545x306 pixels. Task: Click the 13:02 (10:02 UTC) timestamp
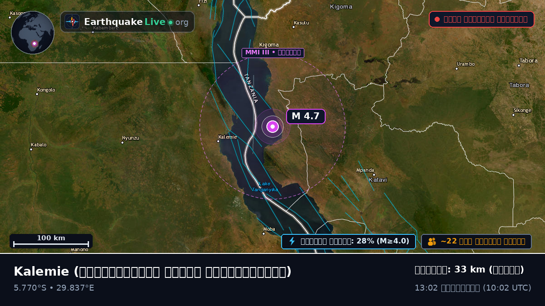tap(473, 288)
